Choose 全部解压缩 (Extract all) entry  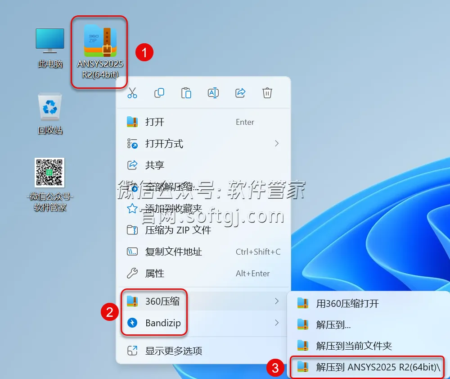click(203, 187)
